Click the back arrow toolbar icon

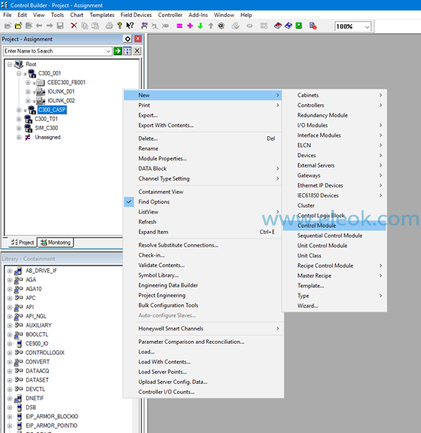[x=39, y=26]
